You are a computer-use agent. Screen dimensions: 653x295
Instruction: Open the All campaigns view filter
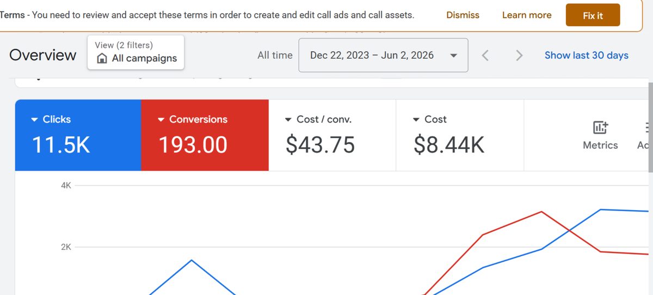(x=136, y=52)
